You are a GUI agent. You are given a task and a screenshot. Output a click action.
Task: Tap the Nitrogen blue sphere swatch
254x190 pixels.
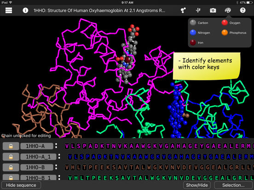click(193, 33)
